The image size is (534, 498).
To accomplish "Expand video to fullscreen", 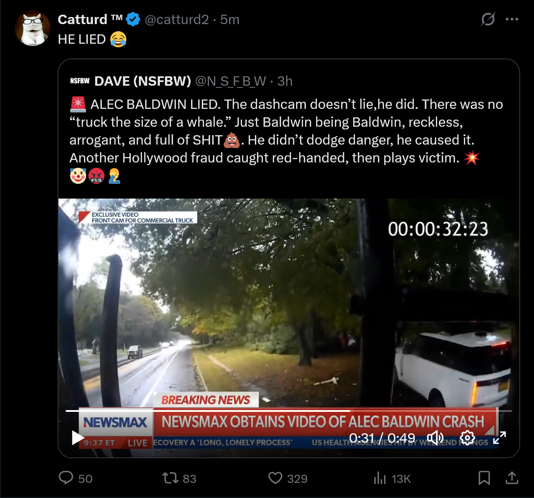I will pos(500,438).
